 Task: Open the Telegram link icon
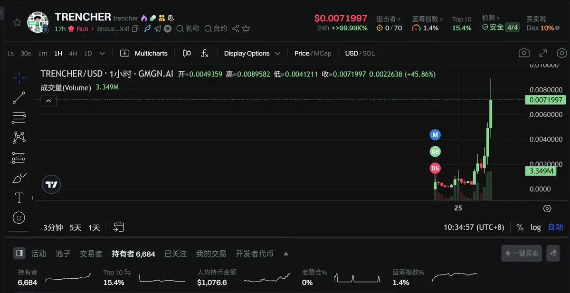click(157, 29)
